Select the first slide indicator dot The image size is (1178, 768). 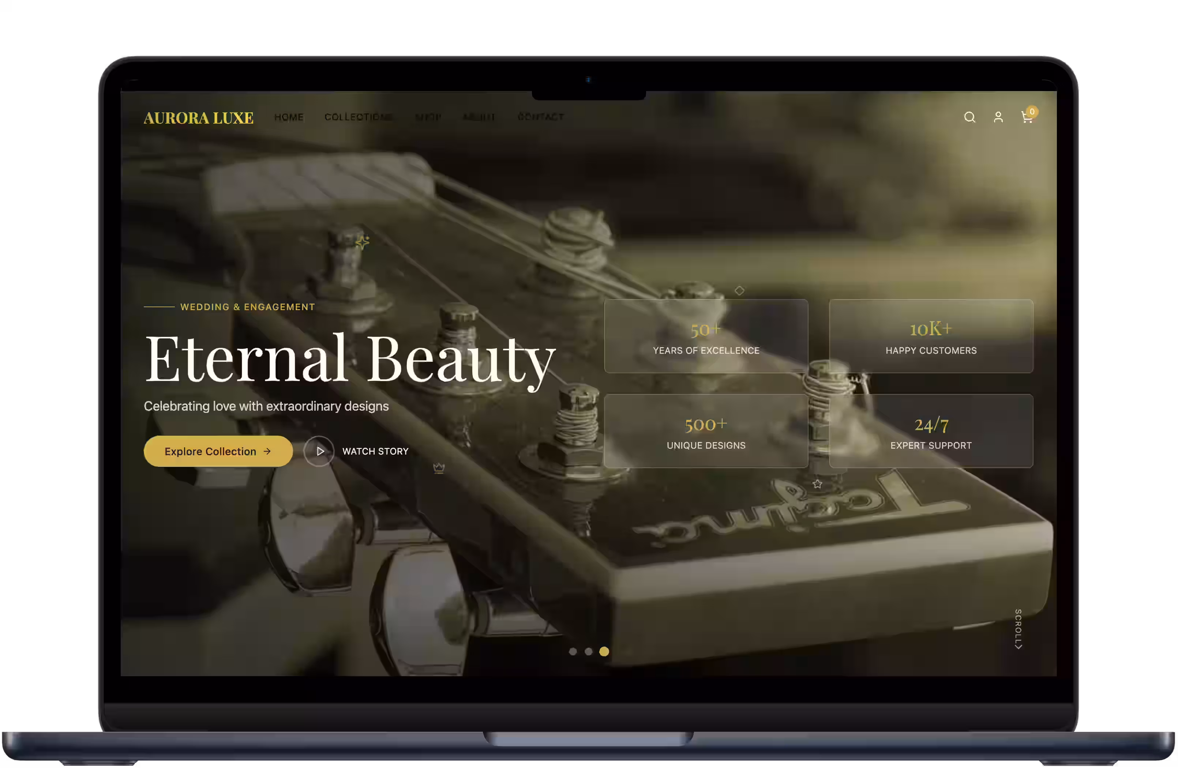coord(573,652)
